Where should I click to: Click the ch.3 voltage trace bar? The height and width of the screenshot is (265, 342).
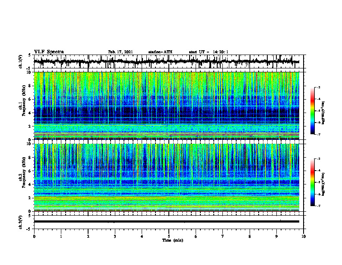[166, 222]
